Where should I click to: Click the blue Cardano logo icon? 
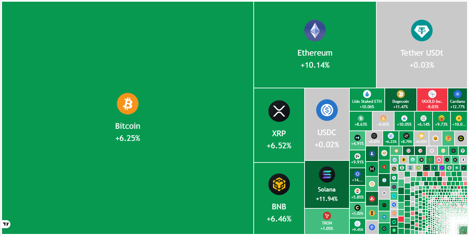(x=457, y=94)
